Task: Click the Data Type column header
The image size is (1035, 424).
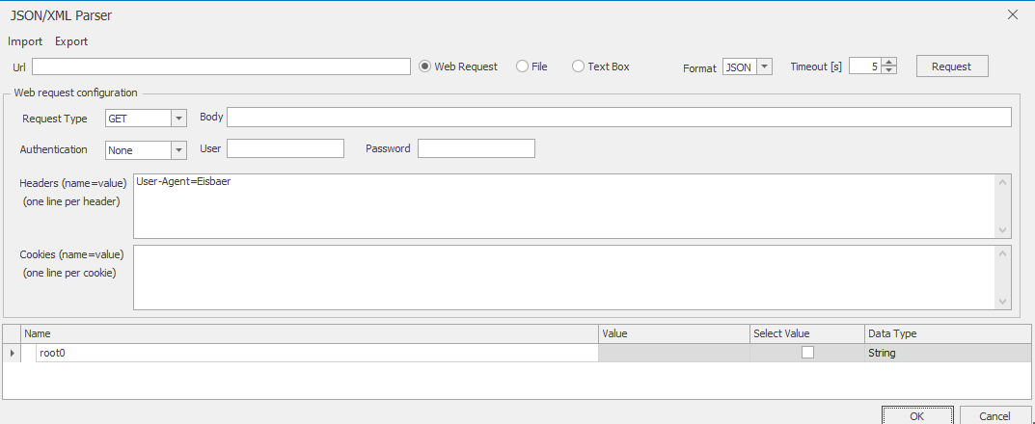Action: 948,333
